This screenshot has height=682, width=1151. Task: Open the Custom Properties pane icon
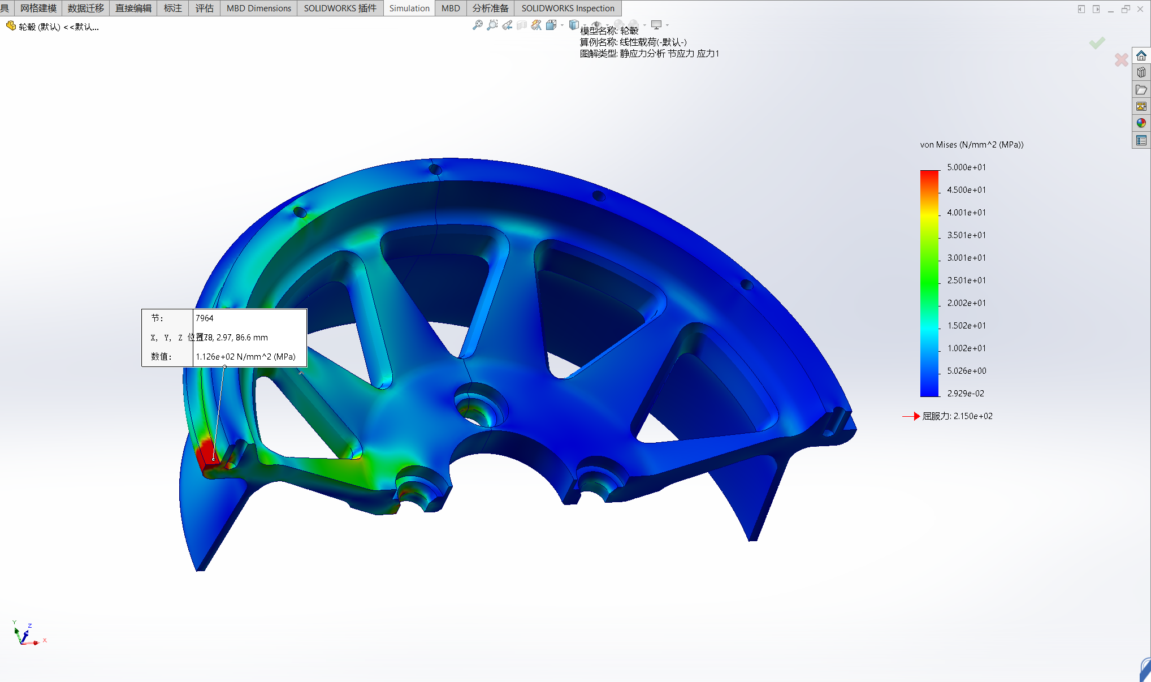click(x=1141, y=140)
